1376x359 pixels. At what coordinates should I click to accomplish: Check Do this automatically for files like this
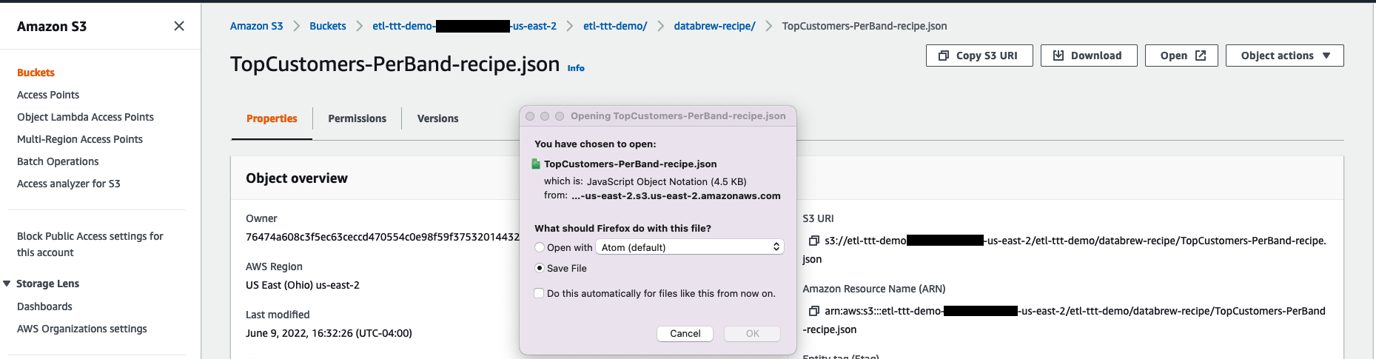click(x=539, y=293)
